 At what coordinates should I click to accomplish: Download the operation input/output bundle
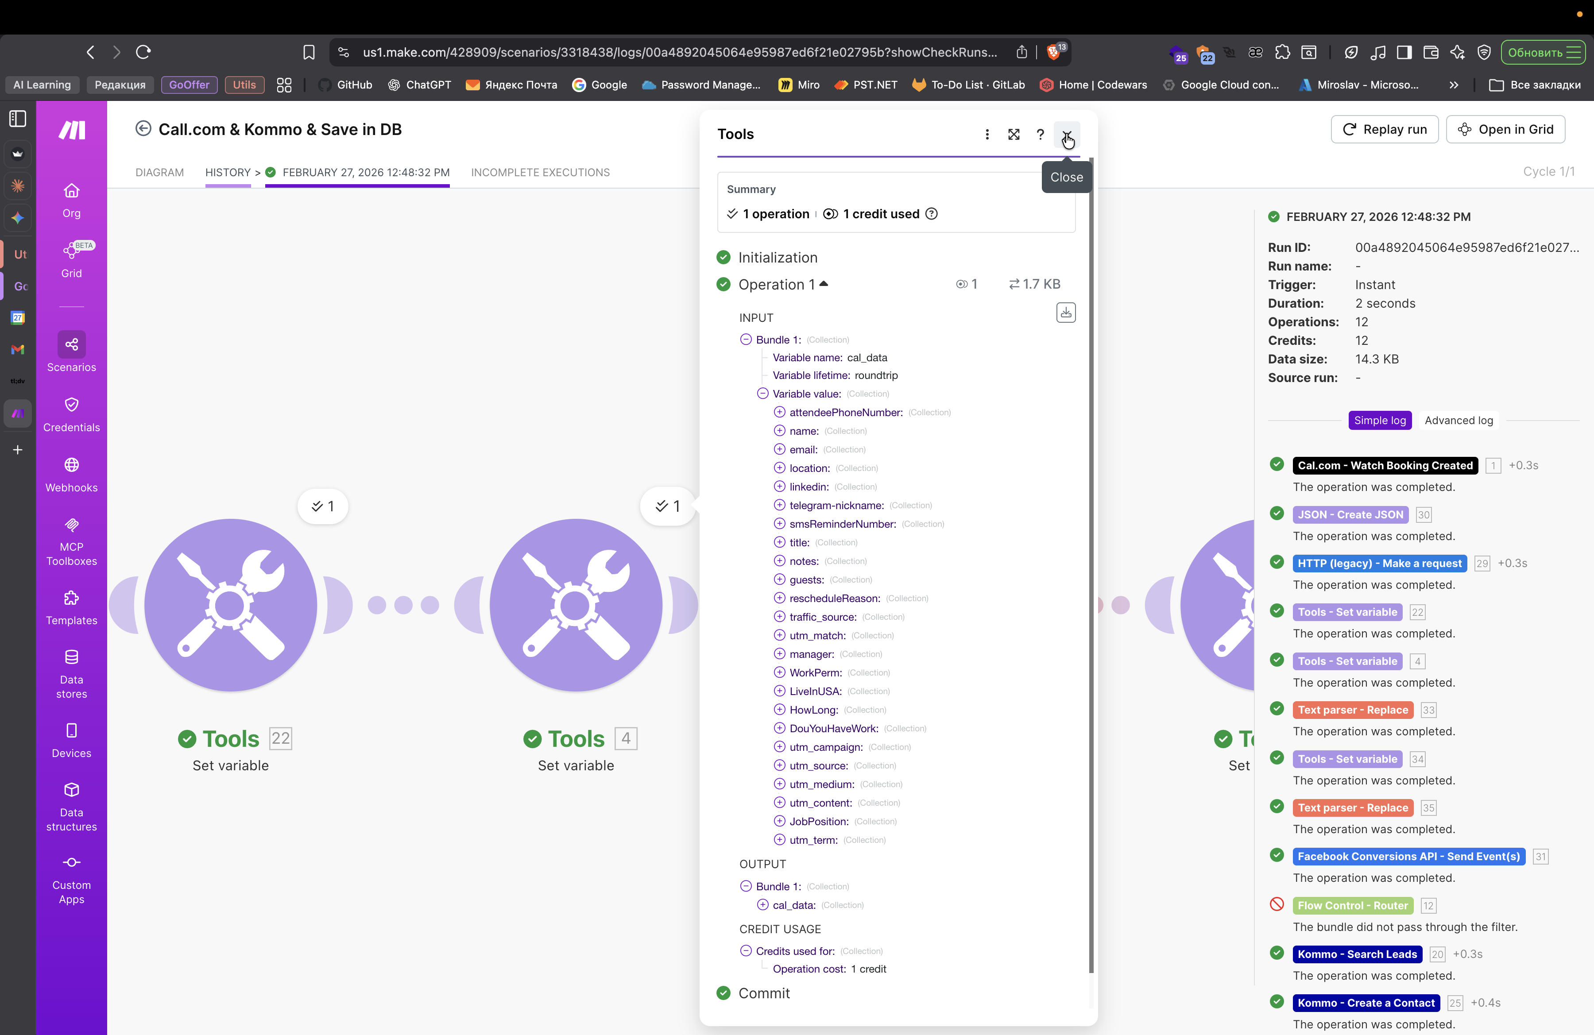pyautogui.click(x=1066, y=313)
